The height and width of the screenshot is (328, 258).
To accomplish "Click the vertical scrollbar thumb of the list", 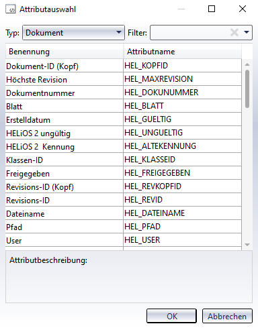I will (247, 89).
